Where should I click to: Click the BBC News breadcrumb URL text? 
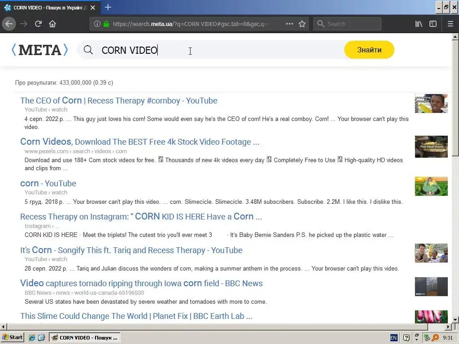click(84, 293)
